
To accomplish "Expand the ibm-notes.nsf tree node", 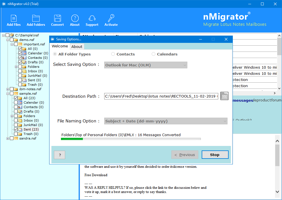I will coord(8,89).
